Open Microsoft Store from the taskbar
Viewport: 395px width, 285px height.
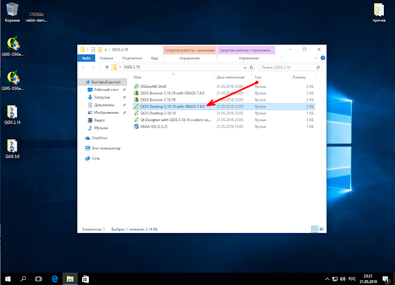[x=85, y=279]
